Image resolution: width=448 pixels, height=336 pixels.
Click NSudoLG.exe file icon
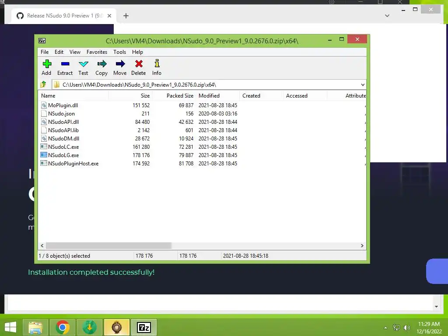44,155
